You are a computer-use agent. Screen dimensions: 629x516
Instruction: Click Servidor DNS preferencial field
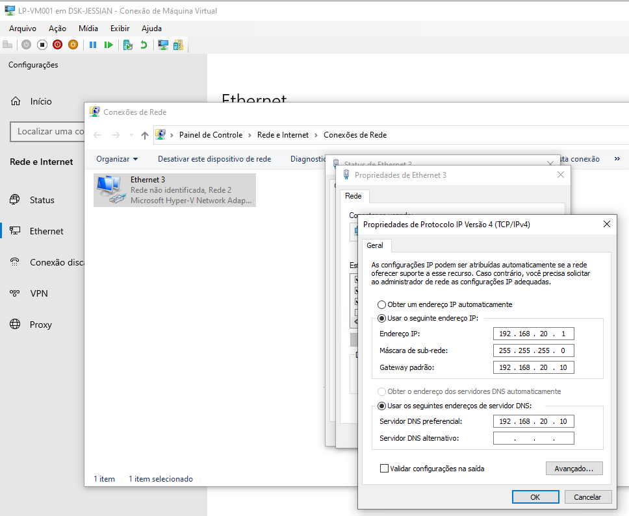coord(533,421)
